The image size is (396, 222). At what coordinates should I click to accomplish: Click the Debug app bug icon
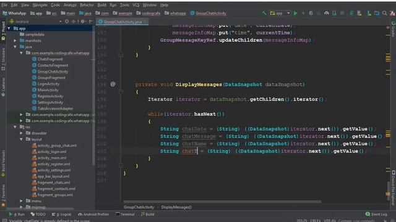point(311,13)
